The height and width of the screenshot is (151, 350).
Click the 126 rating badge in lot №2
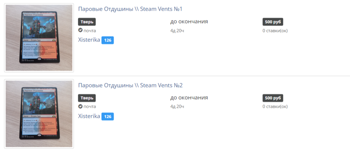(107, 117)
